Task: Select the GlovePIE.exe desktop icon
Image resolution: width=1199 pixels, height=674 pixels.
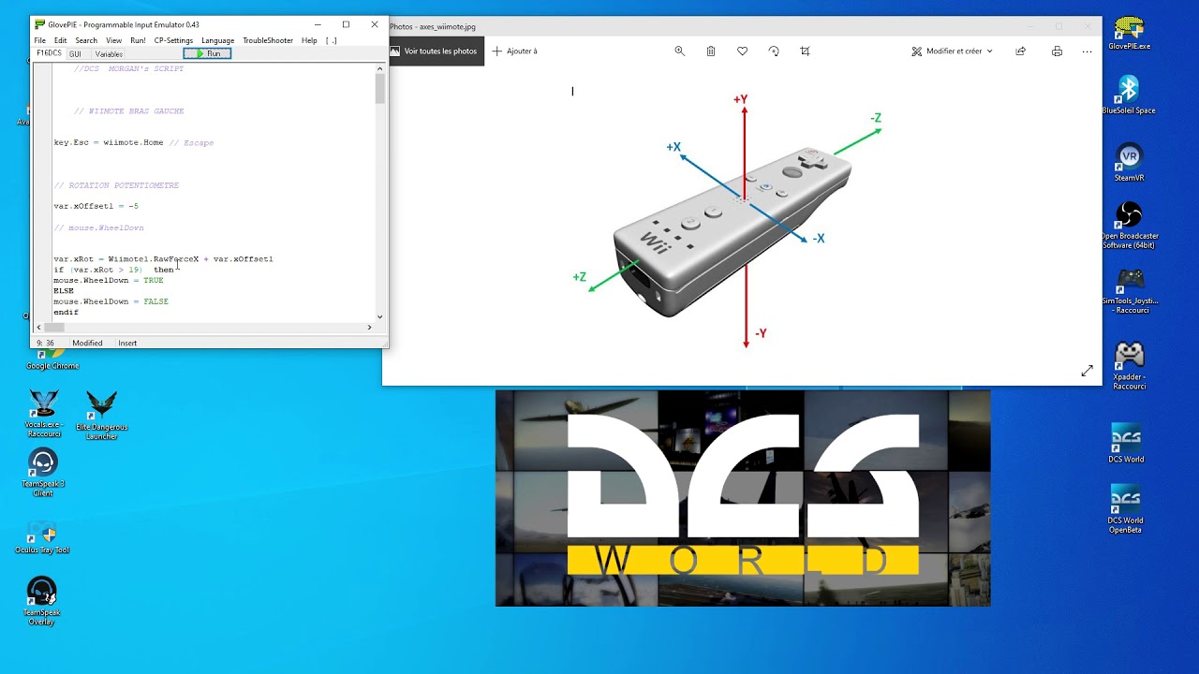Action: (x=1130, y=33)
